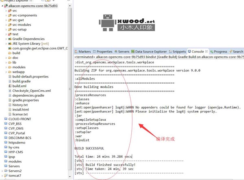Click the BUILD SUCCESSFUL console line
This screenshot has width=244, height=180.
[x=89, y=148]
